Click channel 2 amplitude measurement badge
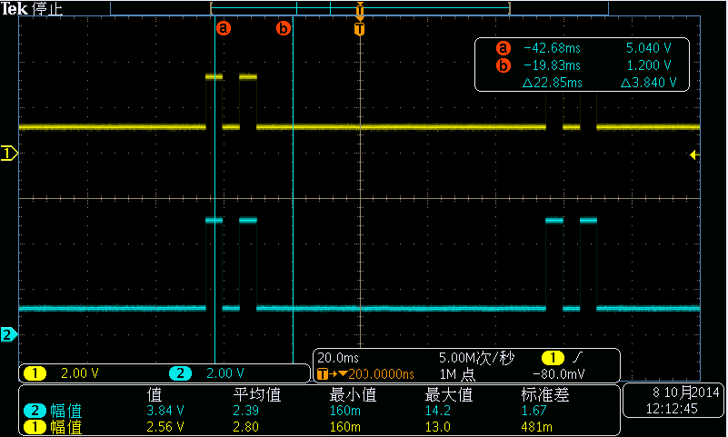 [x=35, y=411]
